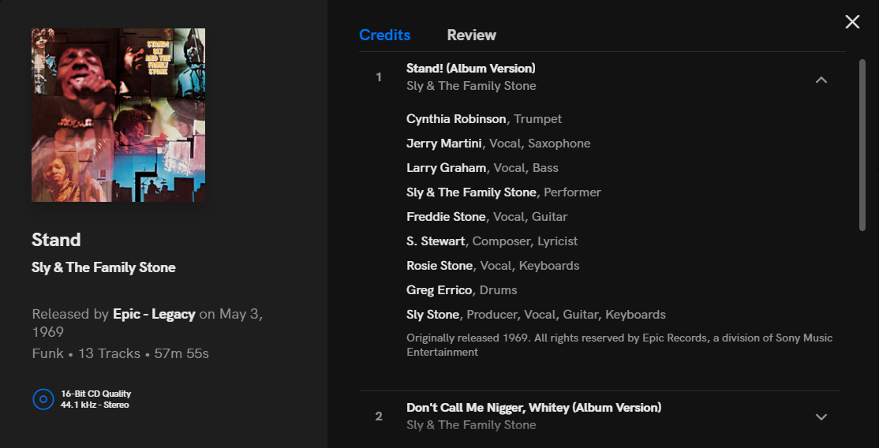
Task: Open Sly Stone producer credit
Action: pyautogui.click(x=432, y=315)
